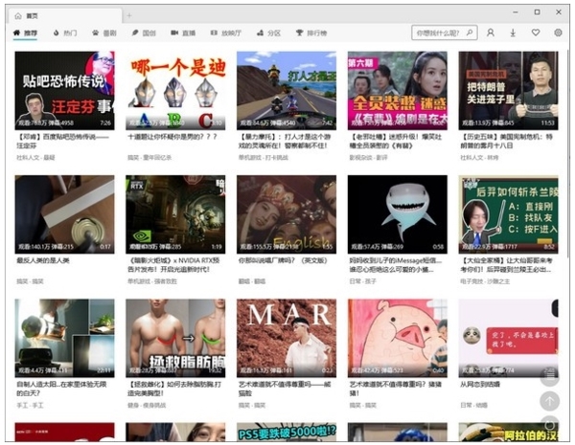Open the NVIDIA RTX 幽影火炬城 video thumbnail

[175, 213]
